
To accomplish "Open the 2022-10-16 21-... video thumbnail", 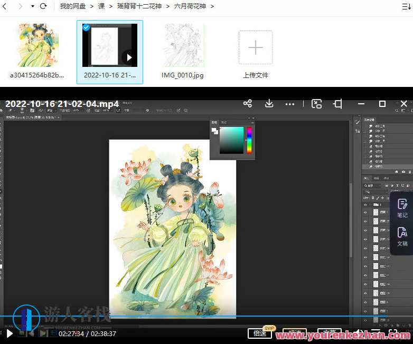I will tap(110, 45).
